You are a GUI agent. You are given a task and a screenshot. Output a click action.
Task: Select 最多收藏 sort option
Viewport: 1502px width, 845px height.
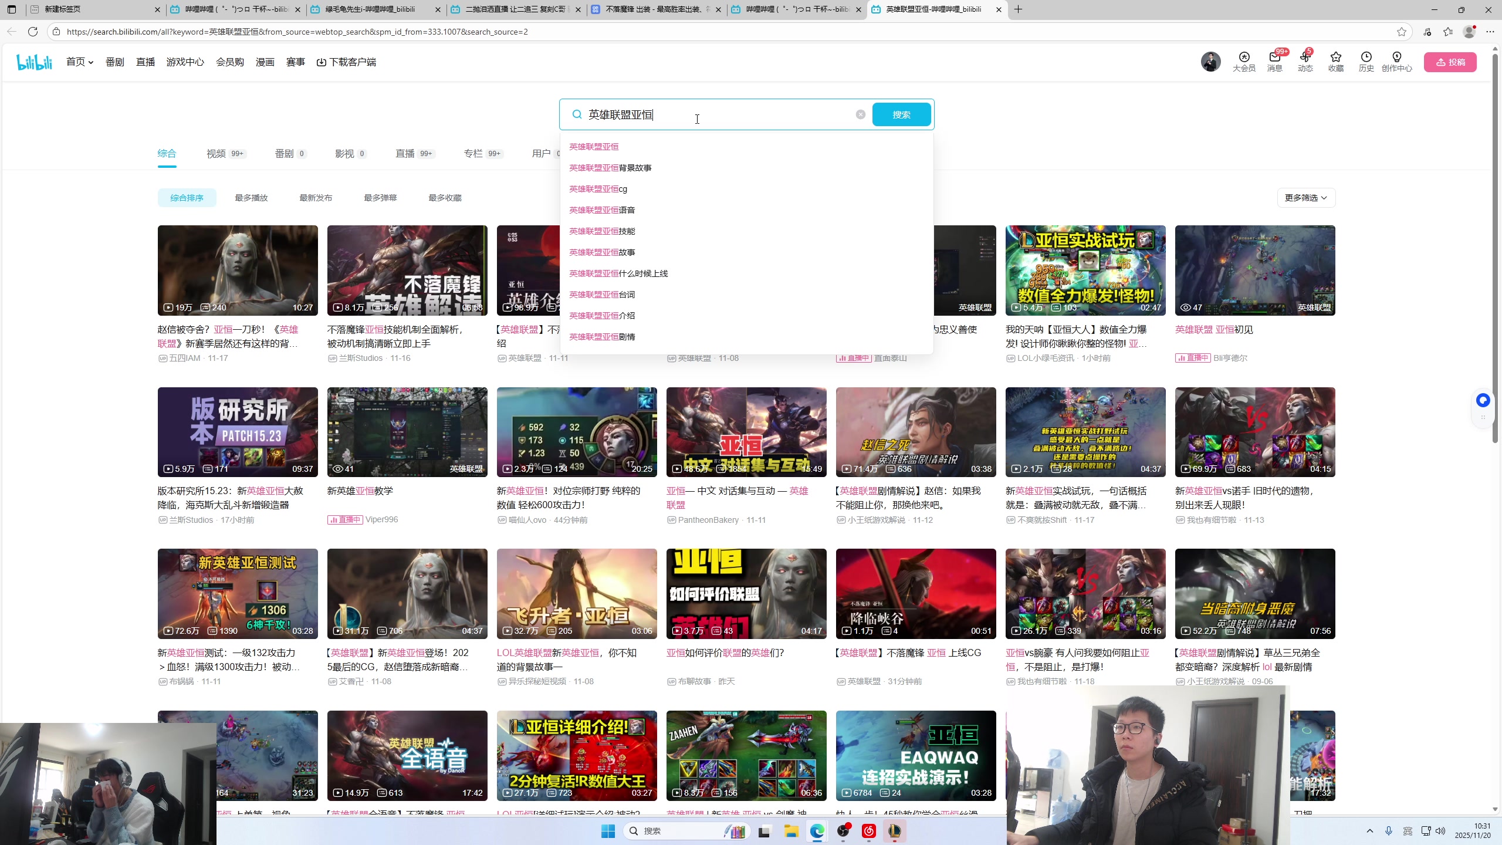445,198
